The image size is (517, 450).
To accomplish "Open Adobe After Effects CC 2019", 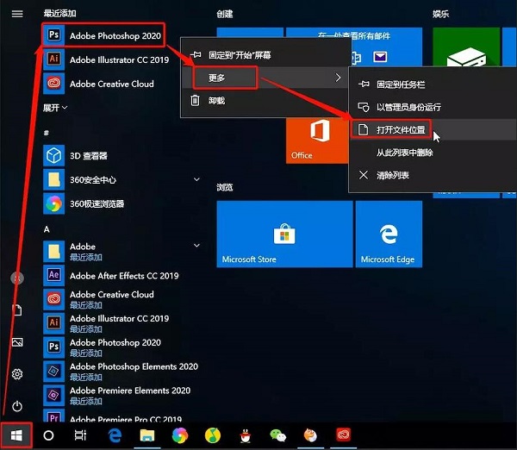I will (x=123, y=276).
